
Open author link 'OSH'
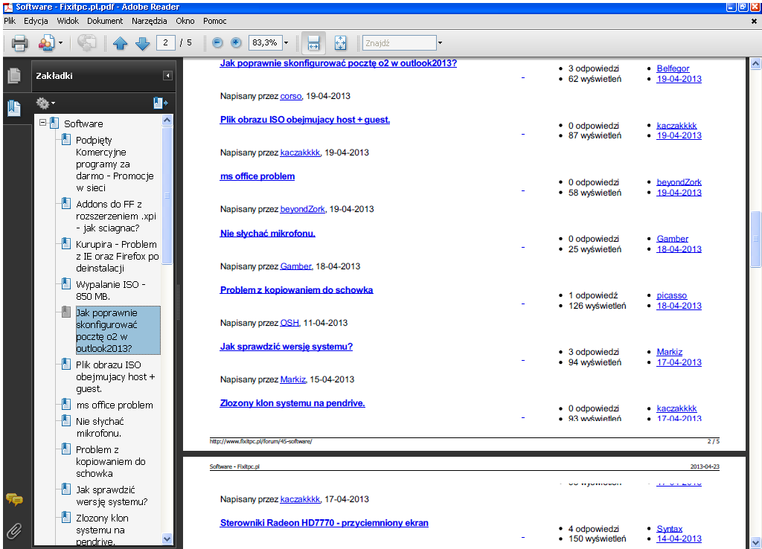click(289, 323)
